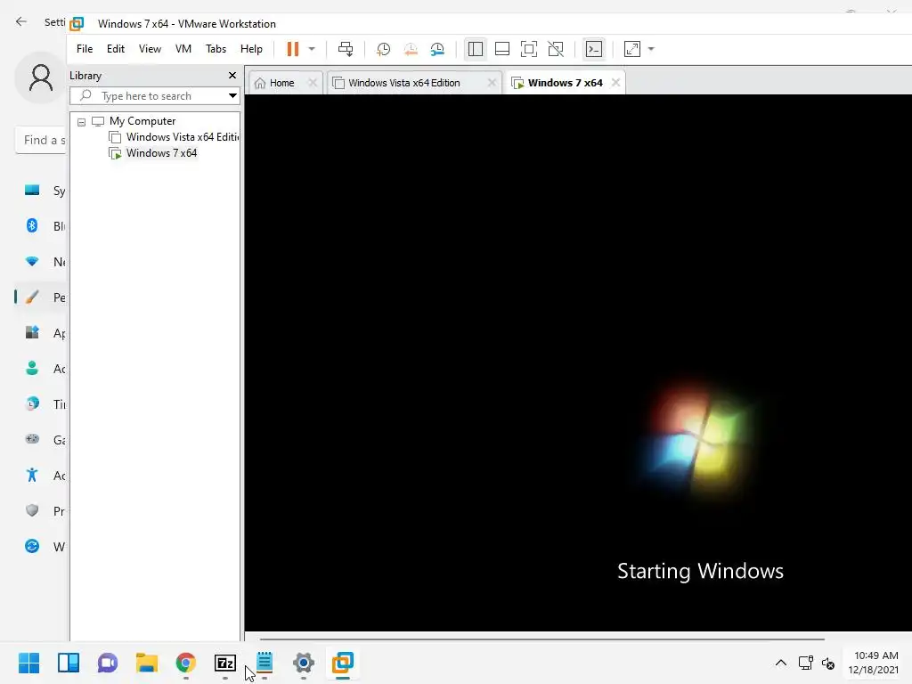Screen dimensions: 912x684
Task: Click inside the Windows 7 guest display
Action: [x=578, y=362]
